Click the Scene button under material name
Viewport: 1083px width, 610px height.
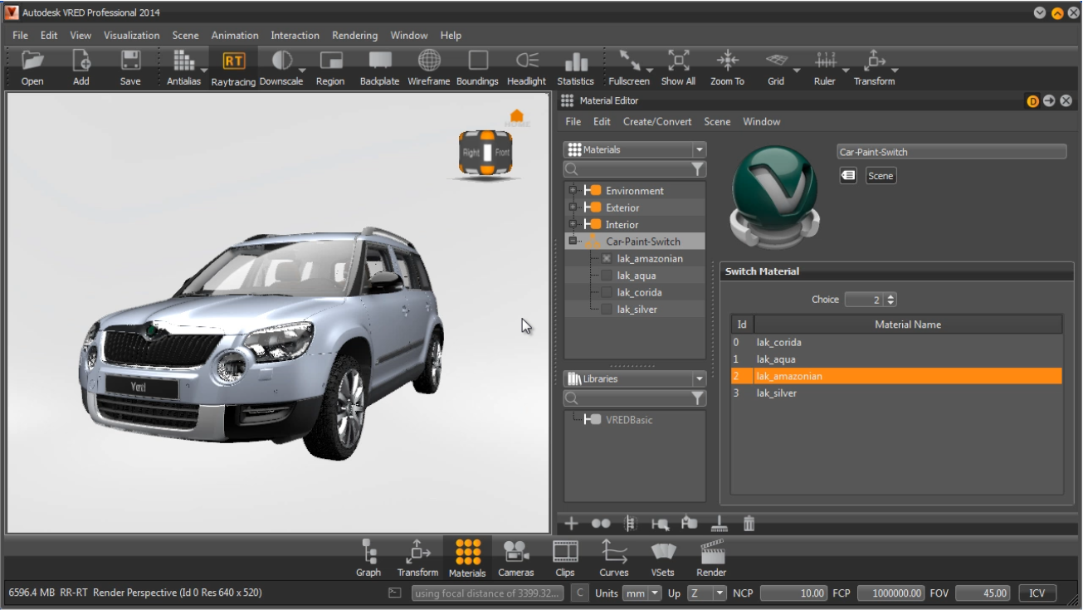881,176
